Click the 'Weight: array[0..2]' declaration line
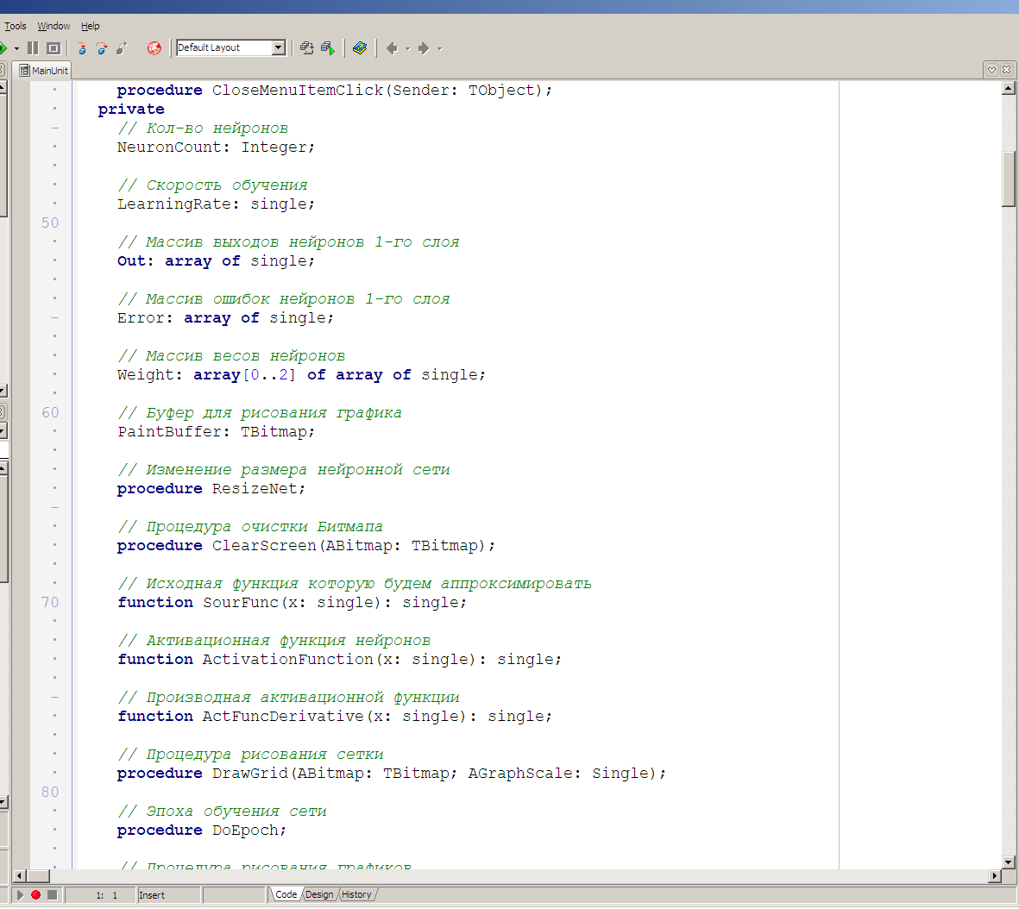The image size is (1019, 909). (301, 375)
